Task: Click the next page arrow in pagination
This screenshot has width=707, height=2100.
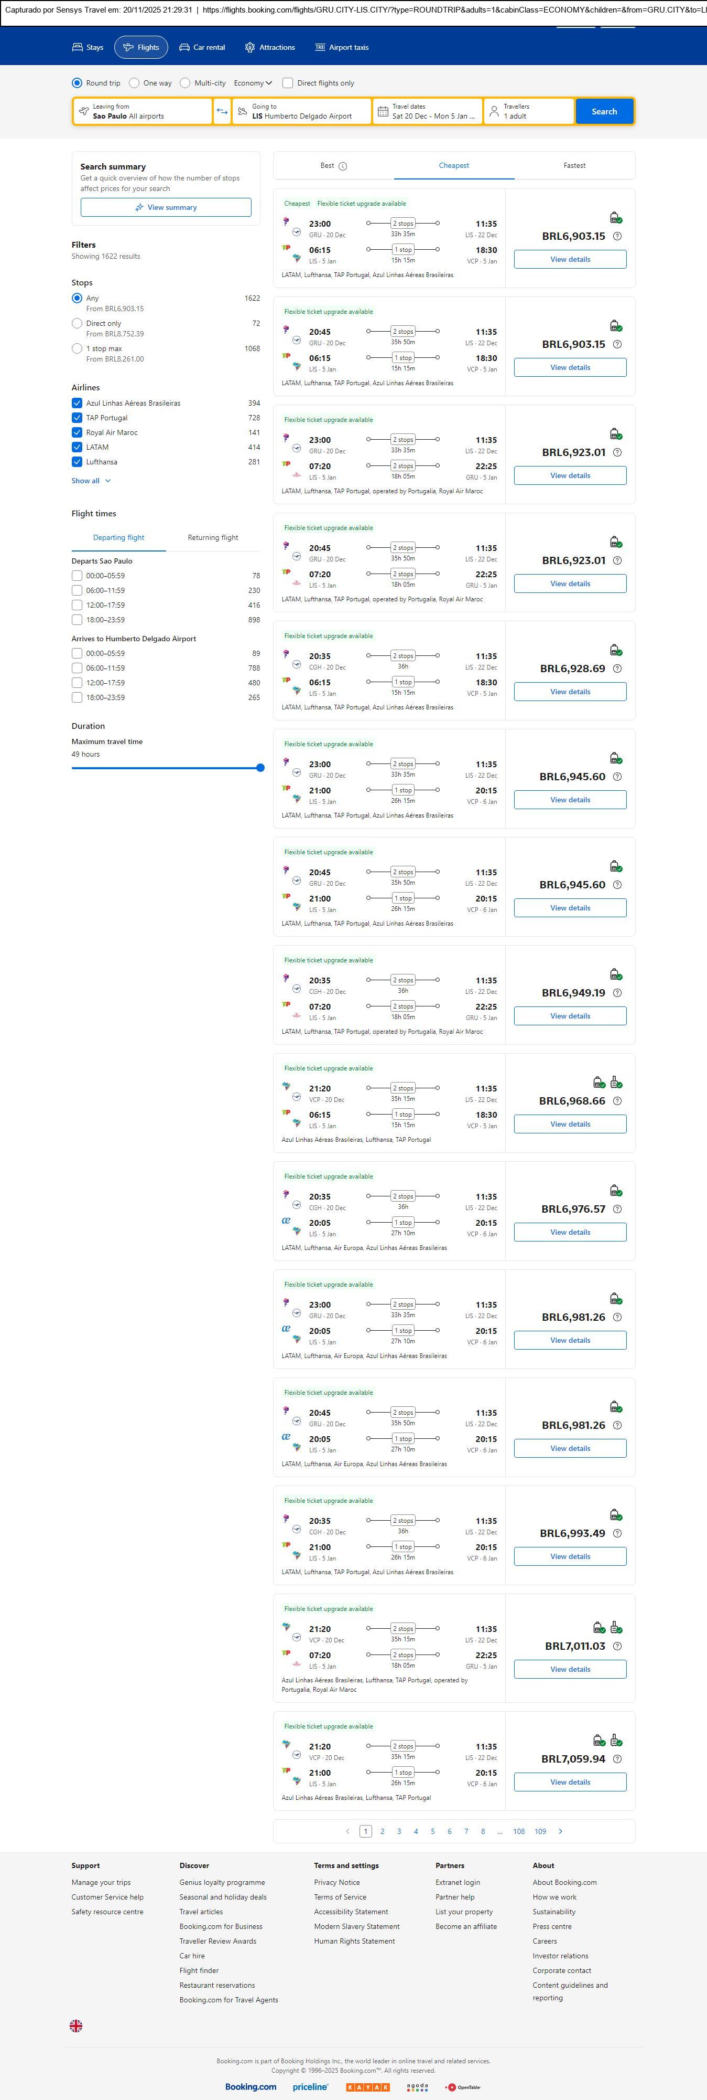Action: pos(560,1831)
